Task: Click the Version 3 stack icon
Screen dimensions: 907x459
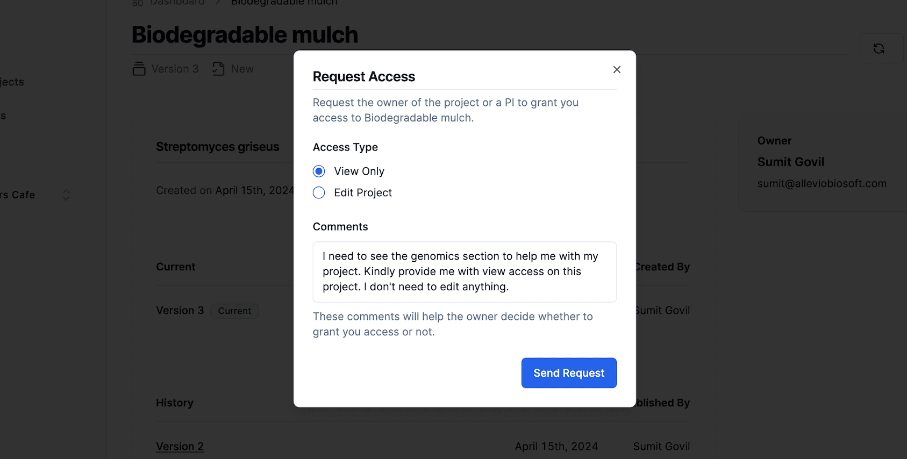Action: (x=139, y=69)
